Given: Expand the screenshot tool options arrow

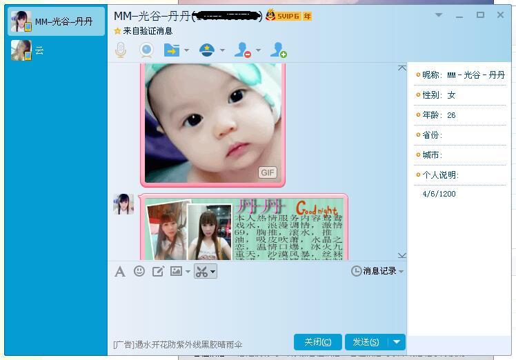Looking at the screenshot, I should coord(213,272).
